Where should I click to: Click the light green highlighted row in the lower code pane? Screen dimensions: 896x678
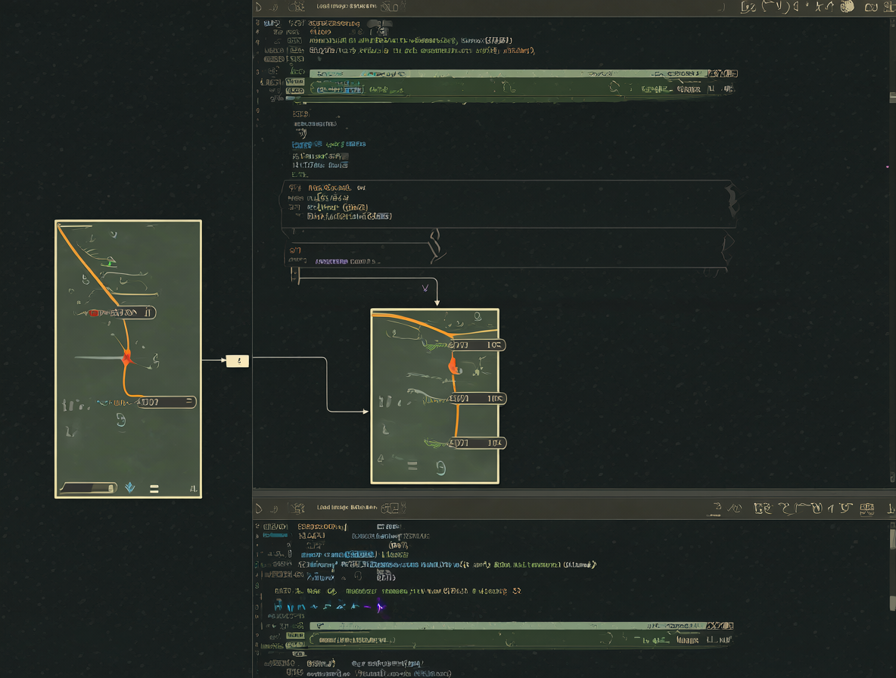pyautogui.click(x=521, y=626)
